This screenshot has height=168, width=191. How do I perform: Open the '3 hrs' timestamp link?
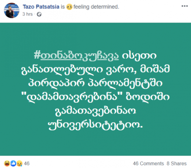28,14
